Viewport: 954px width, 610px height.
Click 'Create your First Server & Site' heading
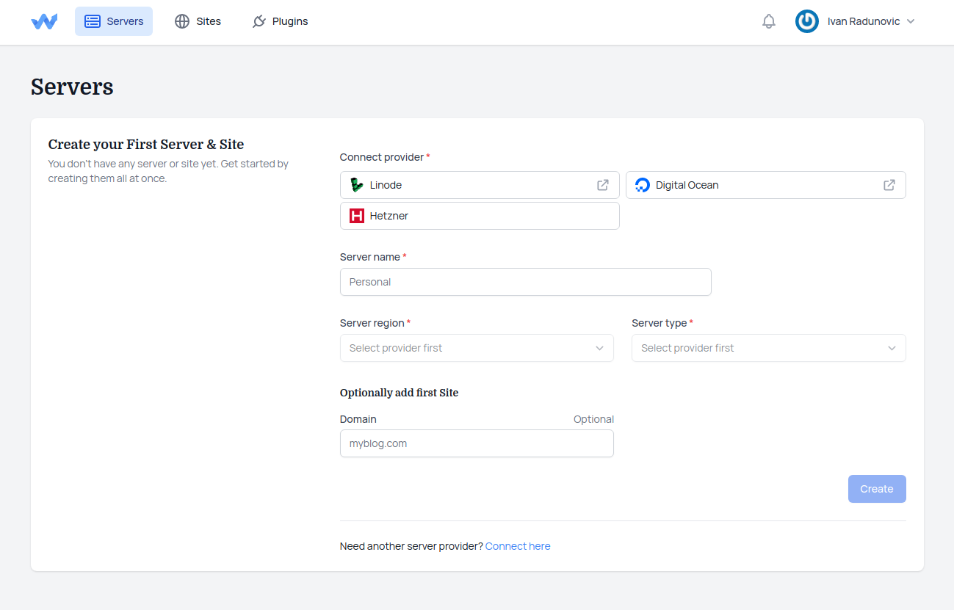coord(146,145)
